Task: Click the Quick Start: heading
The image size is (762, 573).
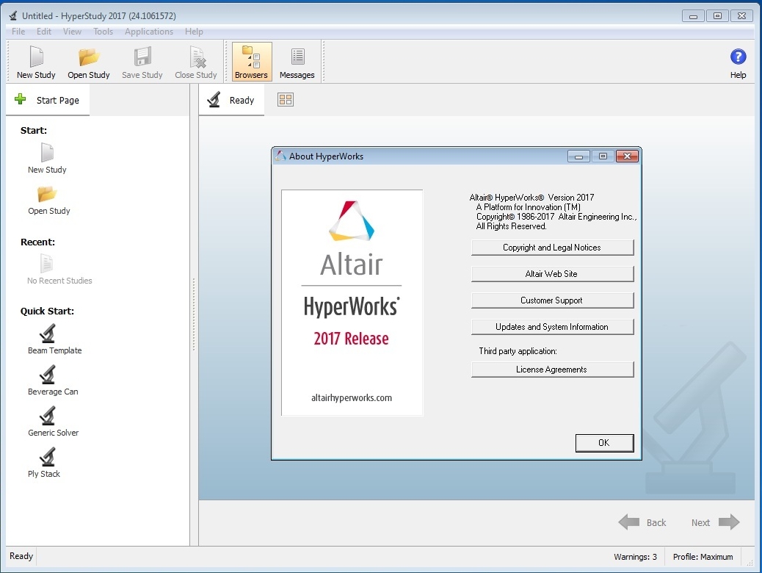Action: 47,311
